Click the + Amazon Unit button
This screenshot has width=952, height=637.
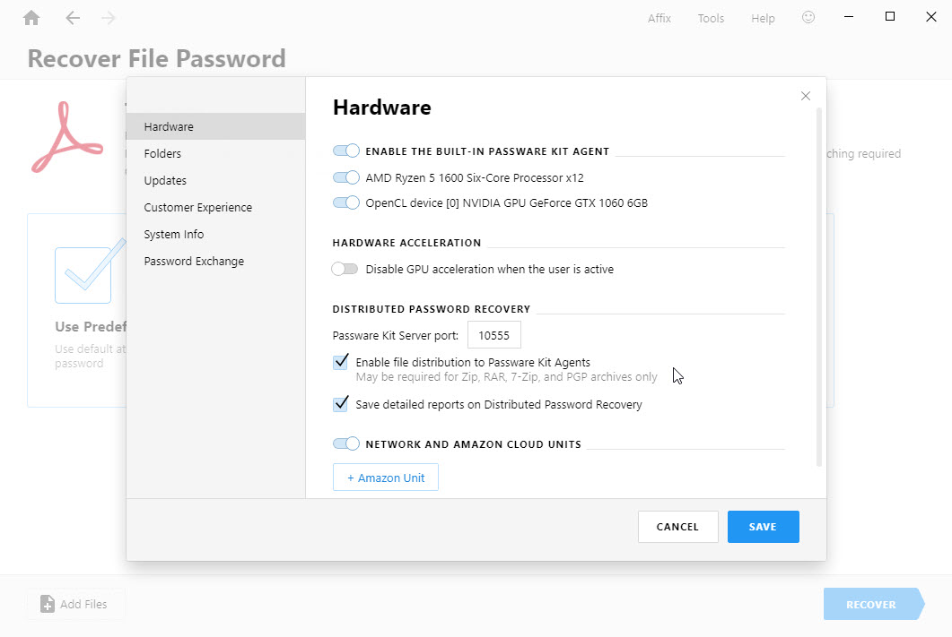click(386, 478)
